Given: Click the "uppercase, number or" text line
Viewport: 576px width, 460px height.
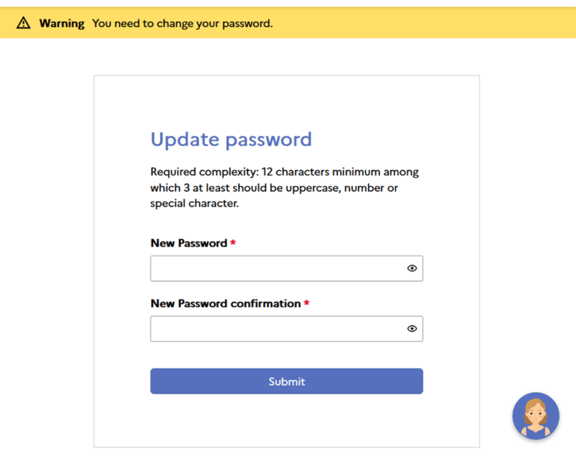Looking at the screenshot, I should click(x=343, y=188).
